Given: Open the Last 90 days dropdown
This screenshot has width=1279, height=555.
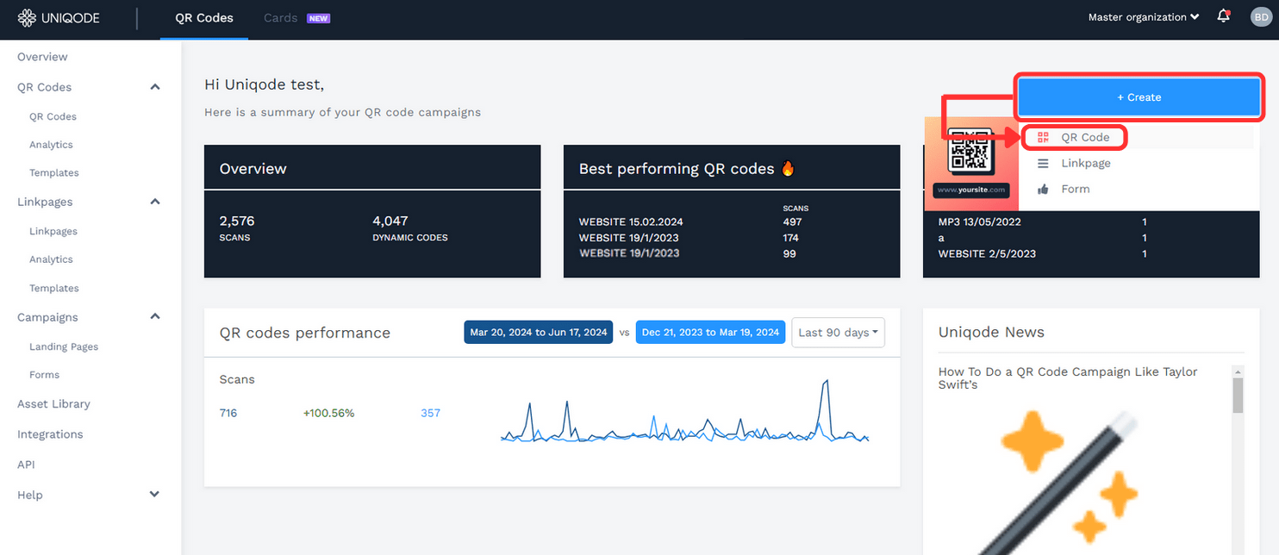Looking at the screenshot, I should (838, 333).
